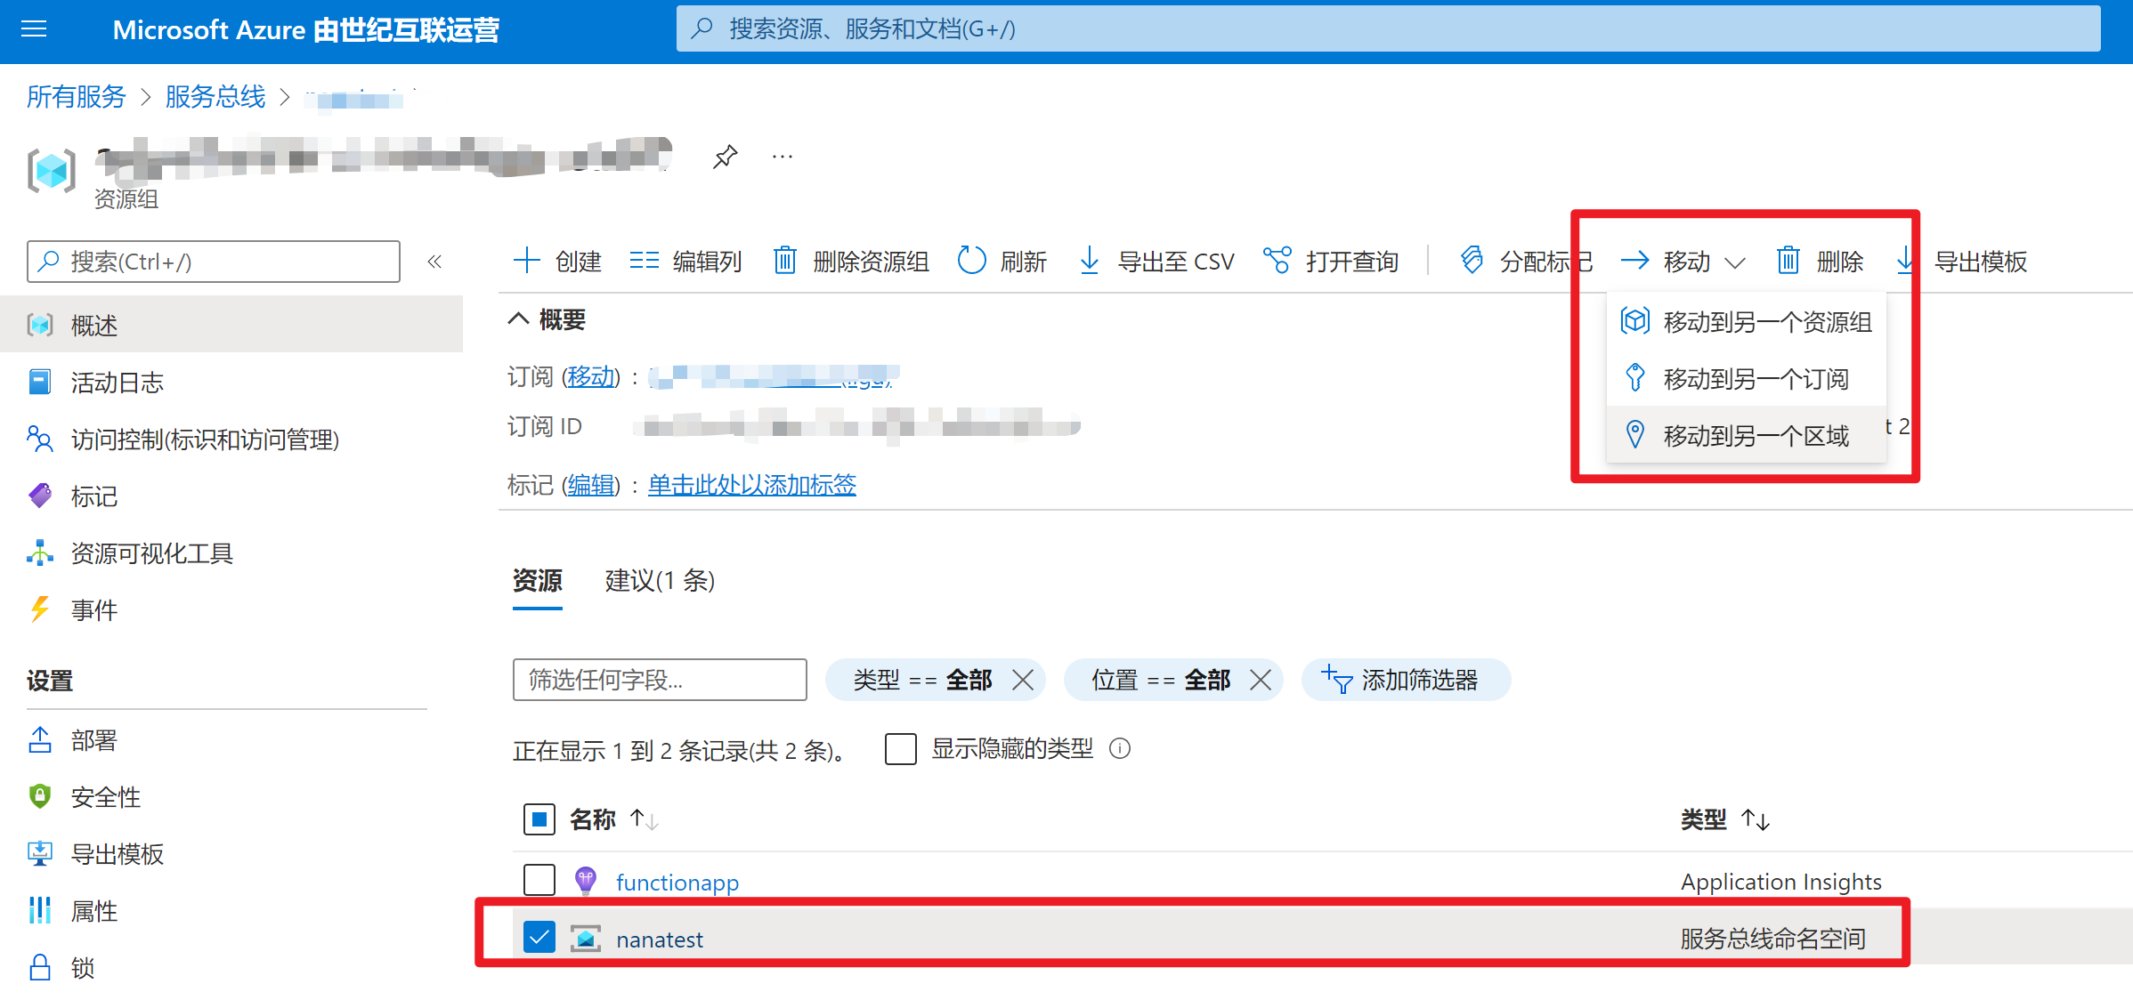Select 移动到另一个区域 menu option
This screenshot has height=1008, width=2133.
[x=1755, y=436]
